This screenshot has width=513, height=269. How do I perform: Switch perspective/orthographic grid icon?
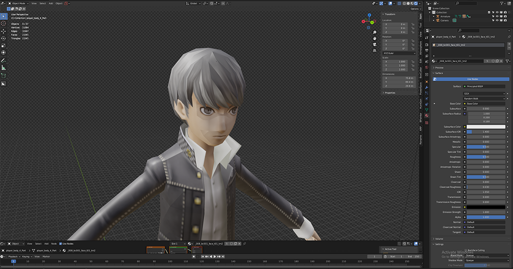coord(375,50)
